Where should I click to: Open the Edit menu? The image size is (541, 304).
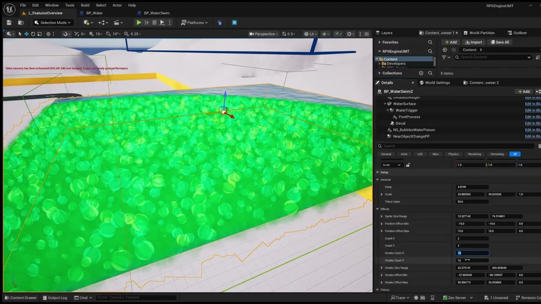36,5
